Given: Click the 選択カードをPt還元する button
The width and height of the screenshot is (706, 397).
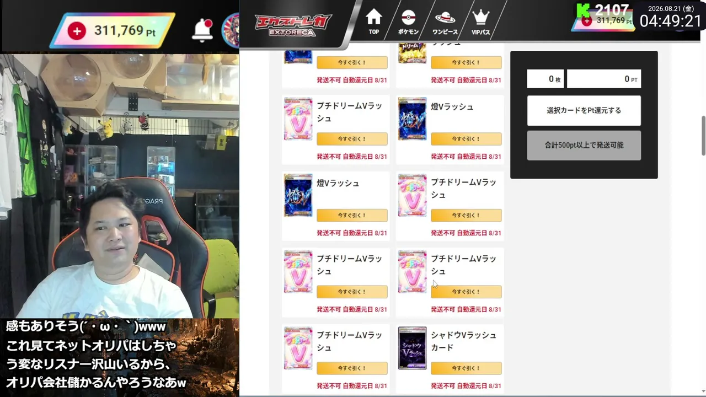Looking at the screenshot, I should (584, 110).
